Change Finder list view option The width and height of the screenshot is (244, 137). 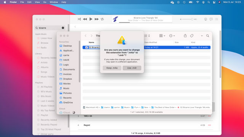point(147,36)
